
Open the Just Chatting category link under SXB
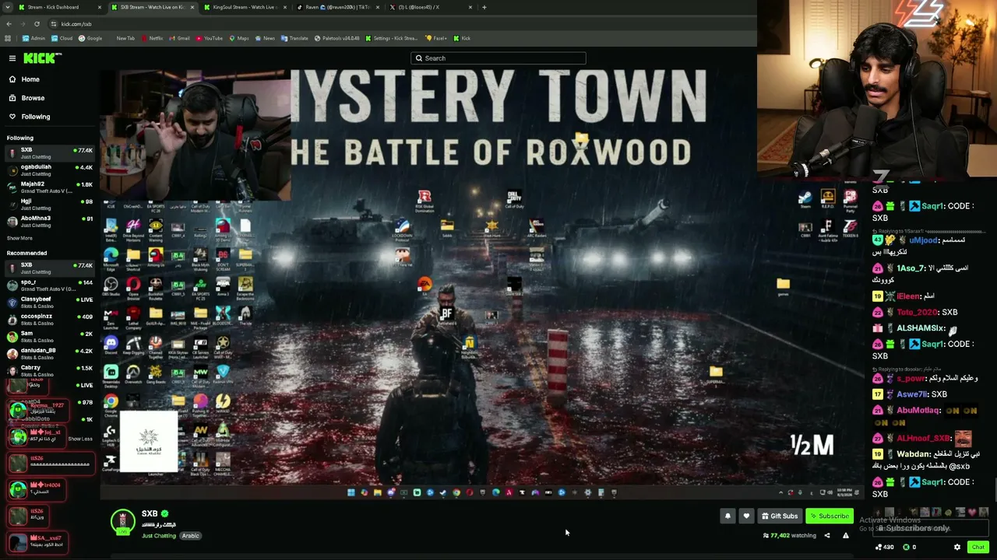[159, 536]
